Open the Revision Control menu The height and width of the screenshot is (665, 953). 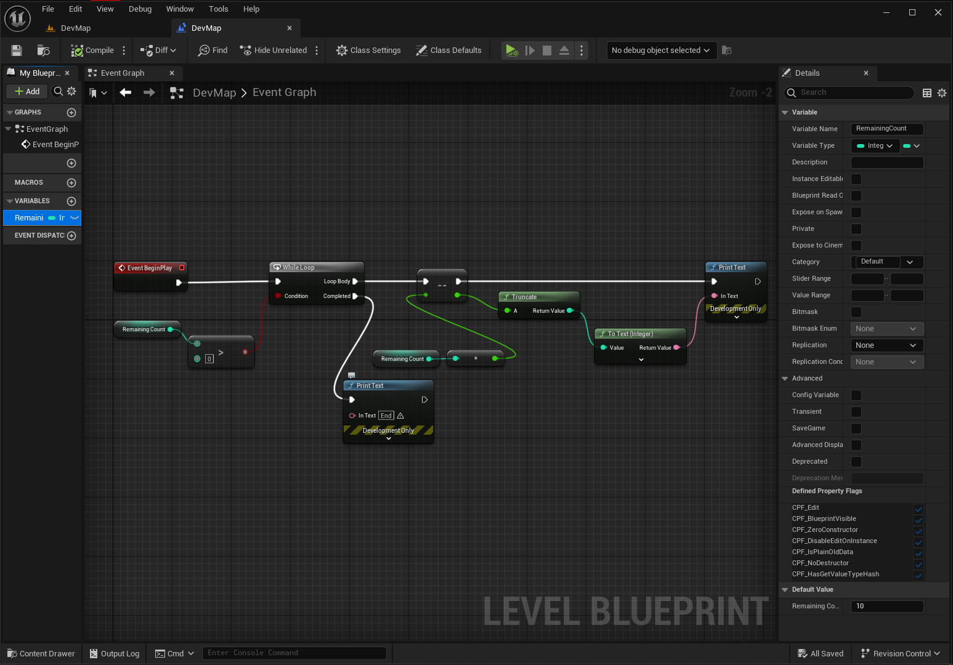click(900, 654)
